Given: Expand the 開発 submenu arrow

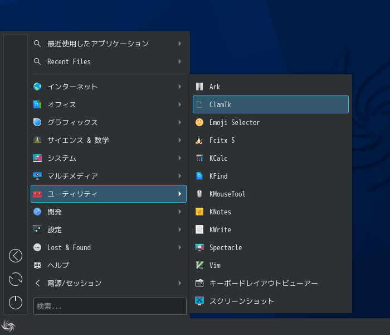Looking at the screenshot, I should (x=180, y=212).
